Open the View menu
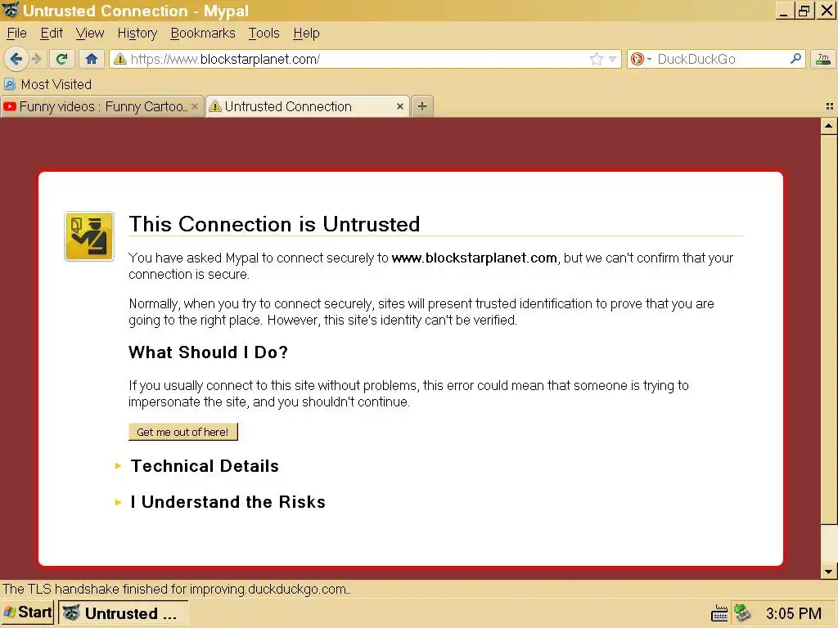 click(90, 33)
